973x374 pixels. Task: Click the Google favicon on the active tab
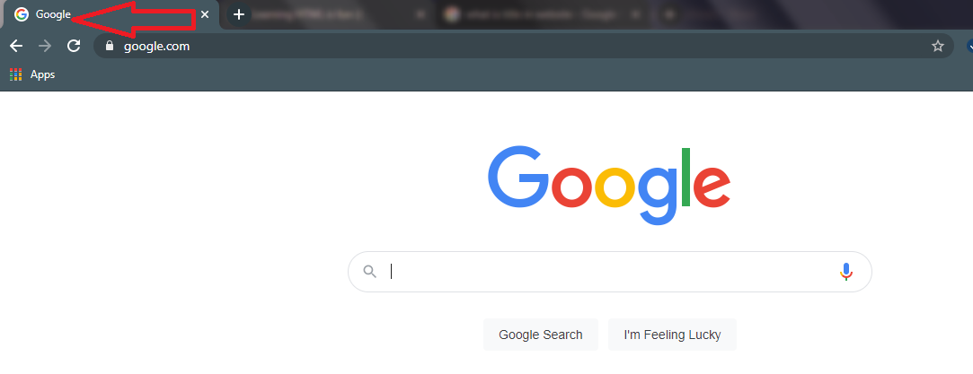[22, 14]
